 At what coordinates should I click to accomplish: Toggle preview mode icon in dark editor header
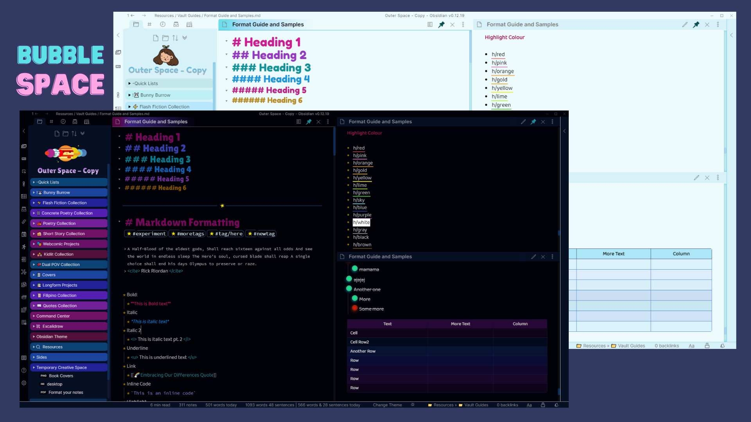298,122
